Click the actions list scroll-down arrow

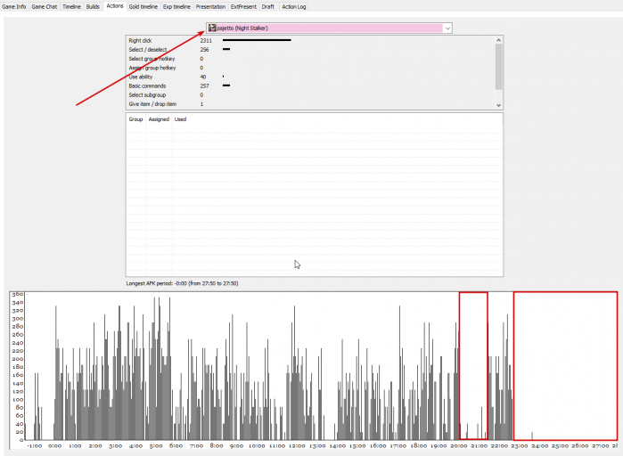click(498, 105)
